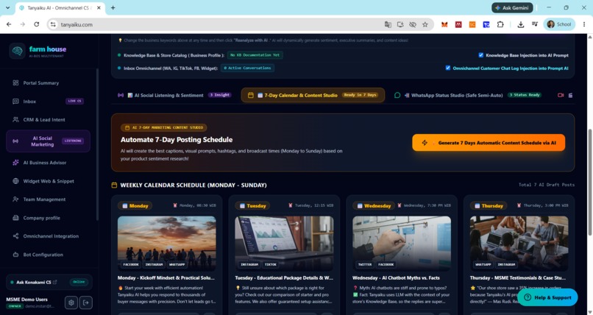The height and width of the screenshot is (315, 593).
Task: Open the Extensions puzzle icon
Action: [x=500, y=24]
